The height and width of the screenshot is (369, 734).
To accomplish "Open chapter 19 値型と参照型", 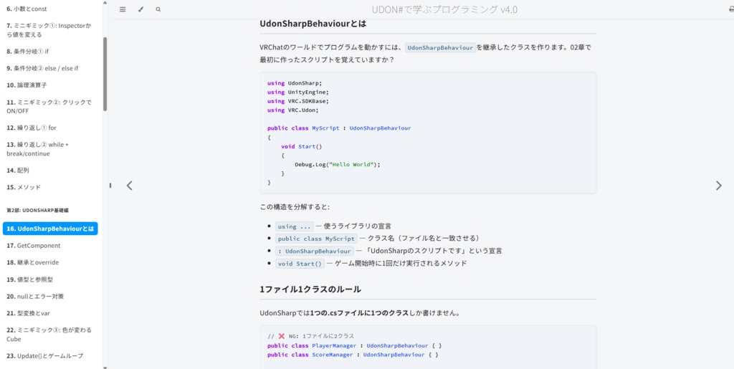I will 29,279.
